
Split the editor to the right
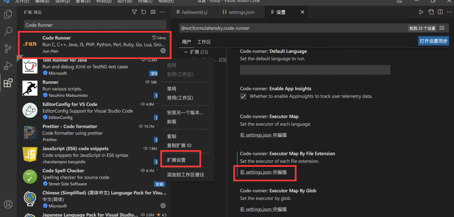coord(440,12)
